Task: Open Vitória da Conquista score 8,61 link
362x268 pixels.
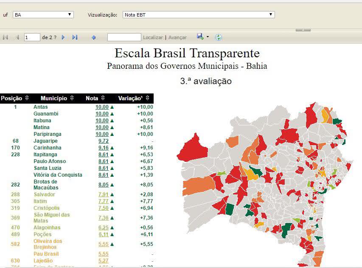Action: (104, 175)
